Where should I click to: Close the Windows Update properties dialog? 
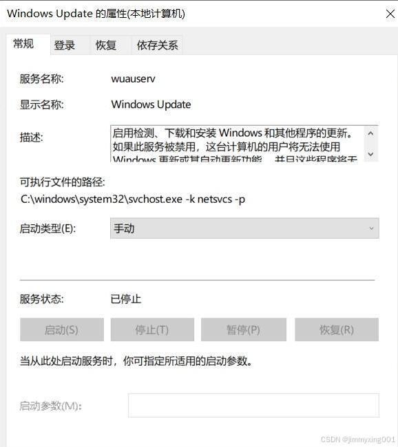click(x=390, y=14)
